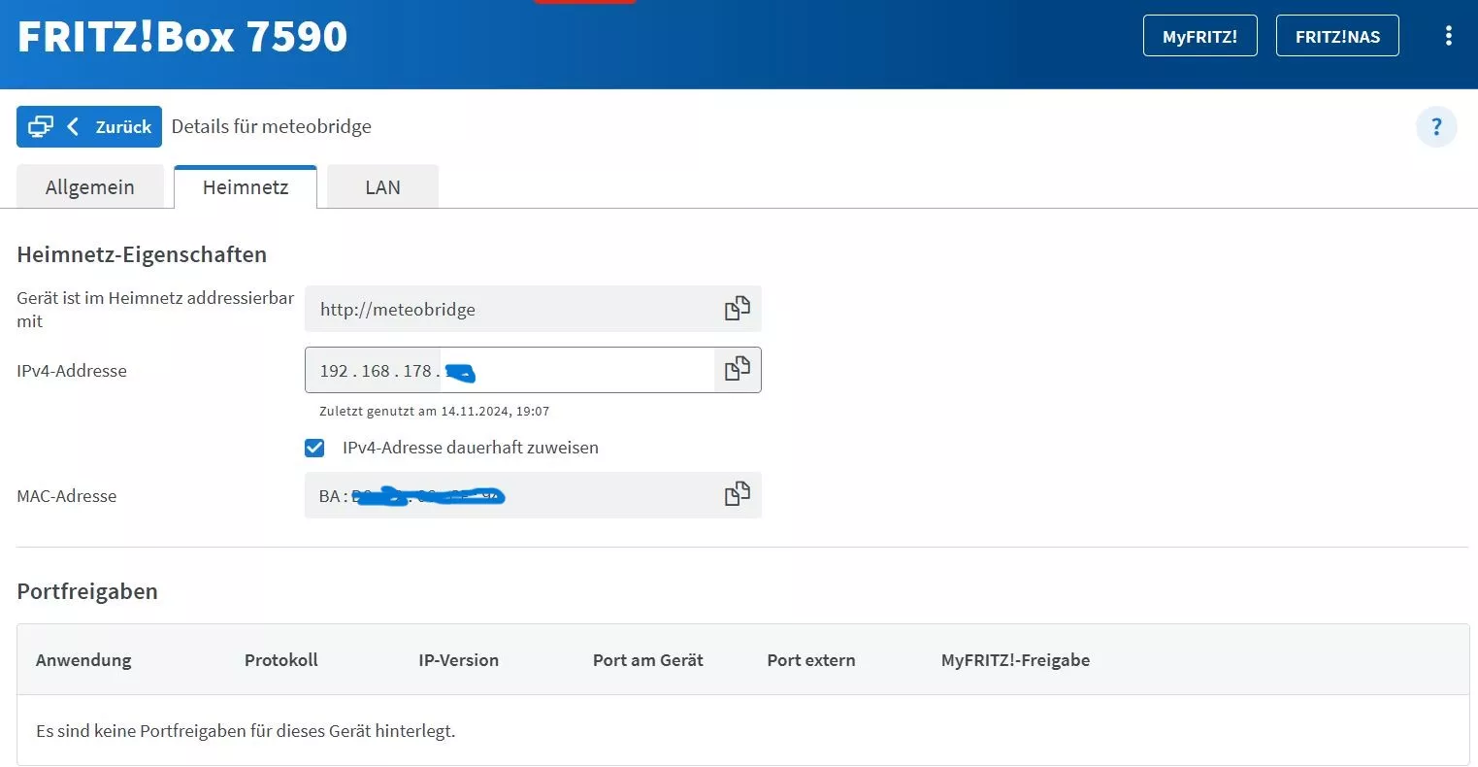
Task: Click the Port am Gerät column header
Action: pyautogui.click(x=648, y=660)
